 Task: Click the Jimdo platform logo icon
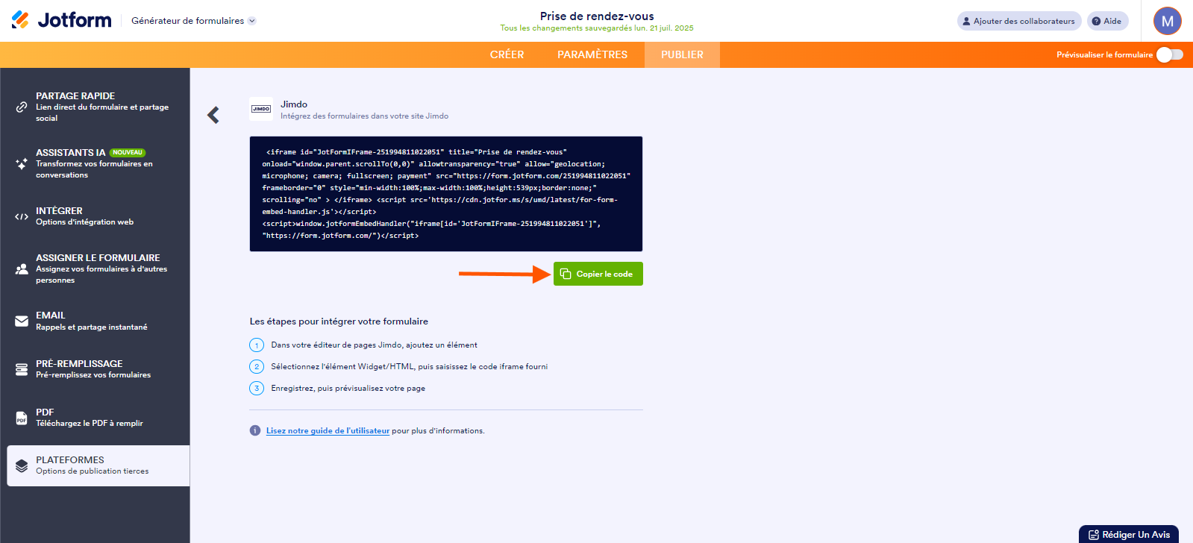pyautogui.click(x=261, y=109)
